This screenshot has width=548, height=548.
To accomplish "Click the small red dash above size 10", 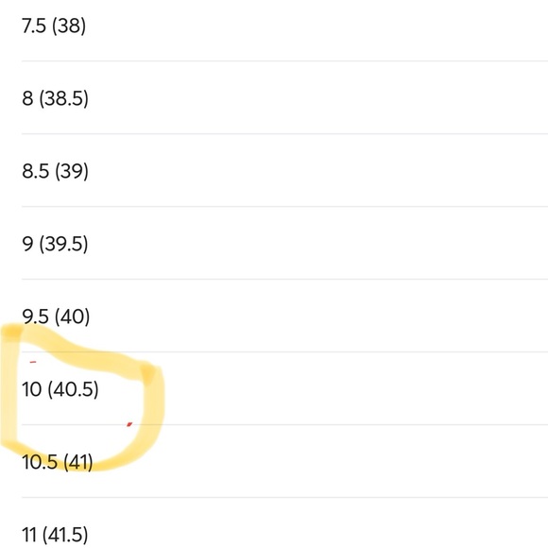I will pos(33,362).
